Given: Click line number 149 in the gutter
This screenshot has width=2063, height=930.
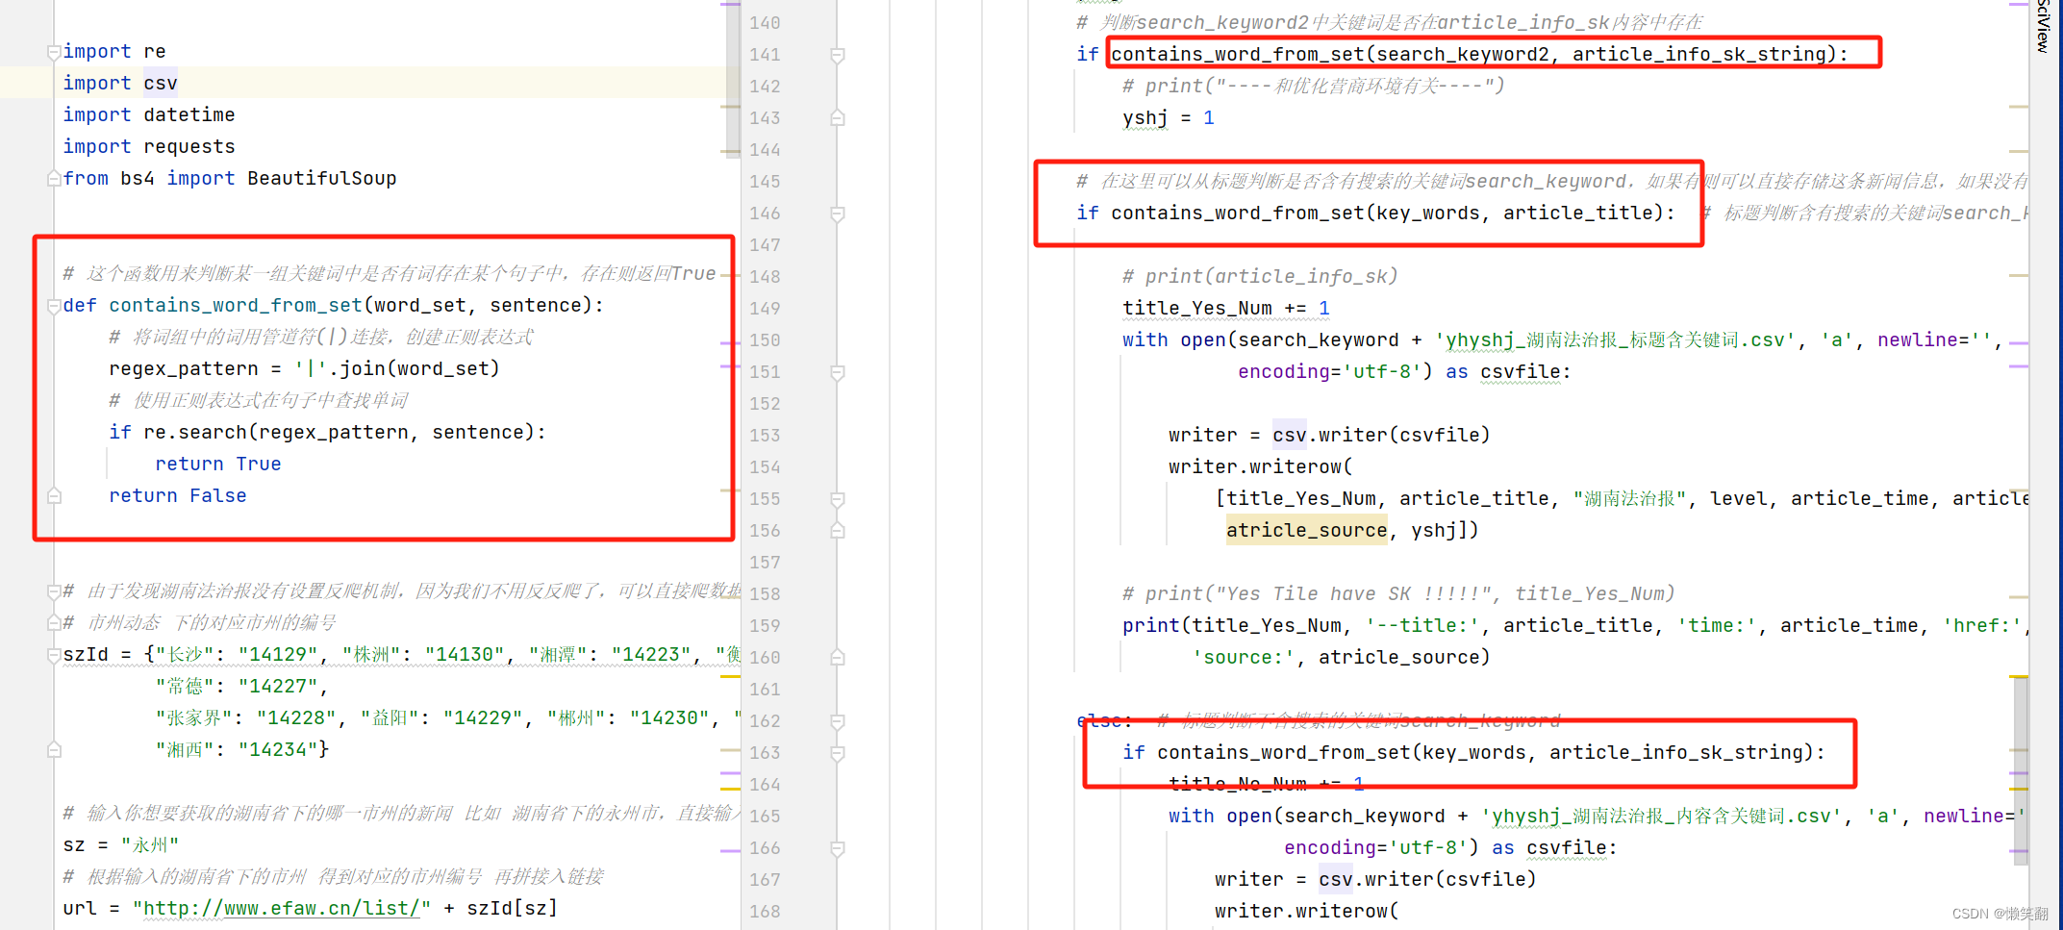Looking at the screenshot, I should pyautogui.click(x=765, y=309).
